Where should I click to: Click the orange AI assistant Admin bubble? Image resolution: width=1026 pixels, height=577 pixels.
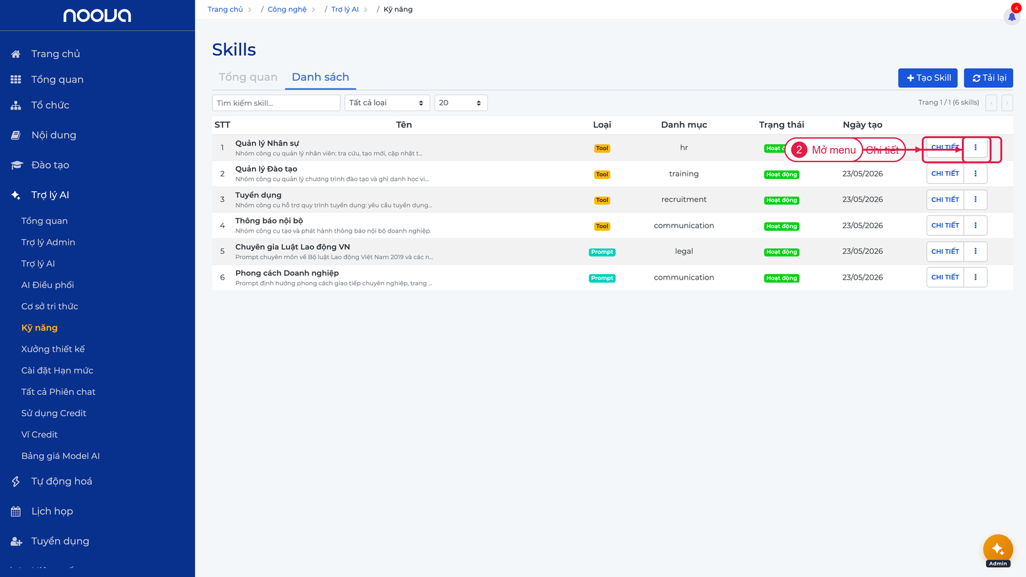[x=998, y=549]
